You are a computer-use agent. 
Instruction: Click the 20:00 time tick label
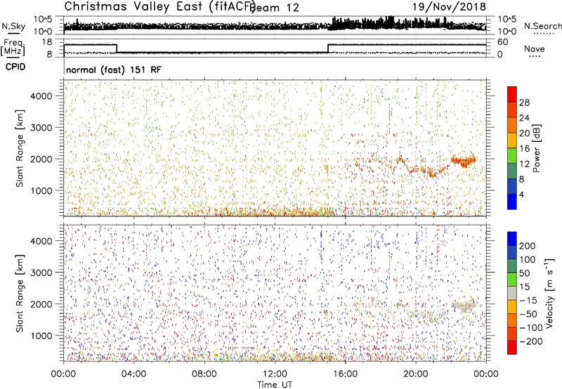(416, 374)
